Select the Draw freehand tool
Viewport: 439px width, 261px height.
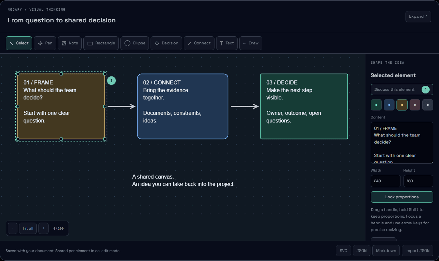[x=251, y=43]
